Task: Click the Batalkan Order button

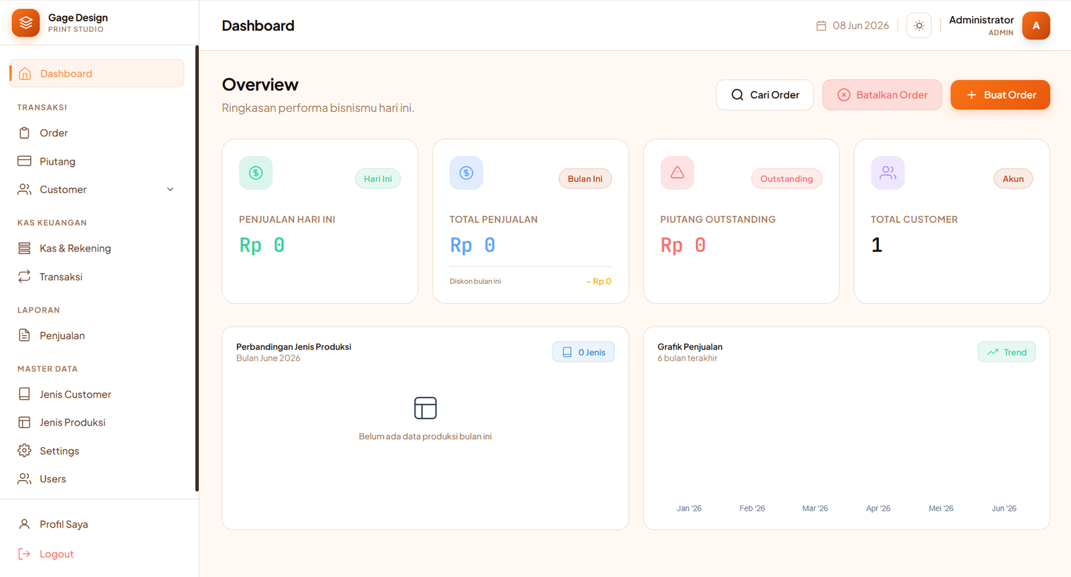Action: (x=882, y=95)
